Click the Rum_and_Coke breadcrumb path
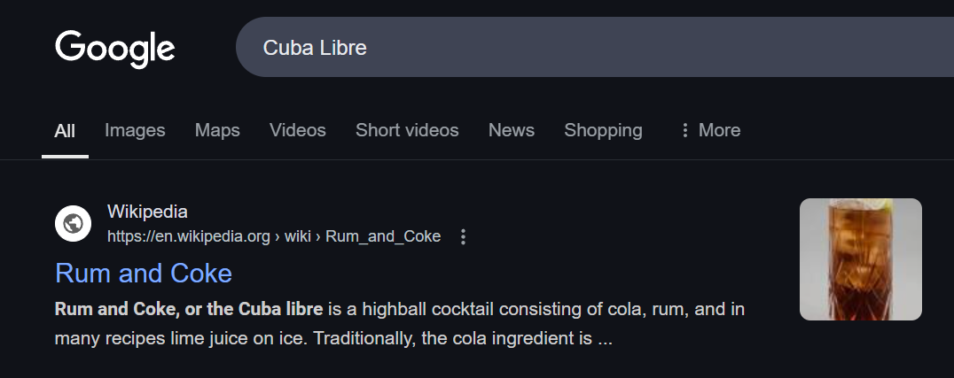Screen dimensions: 954x378 click(383, 236)
